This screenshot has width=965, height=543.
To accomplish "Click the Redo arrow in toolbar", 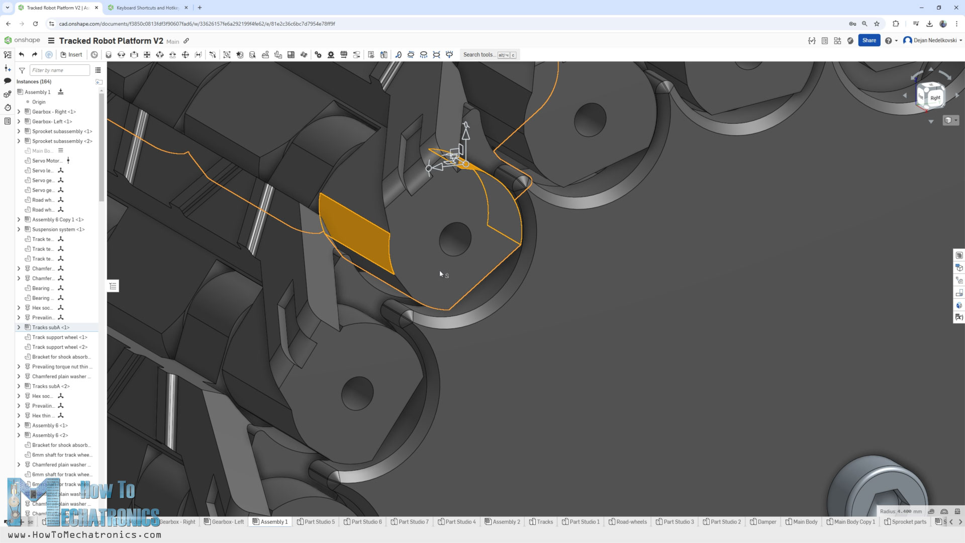I will coord(34,55).
